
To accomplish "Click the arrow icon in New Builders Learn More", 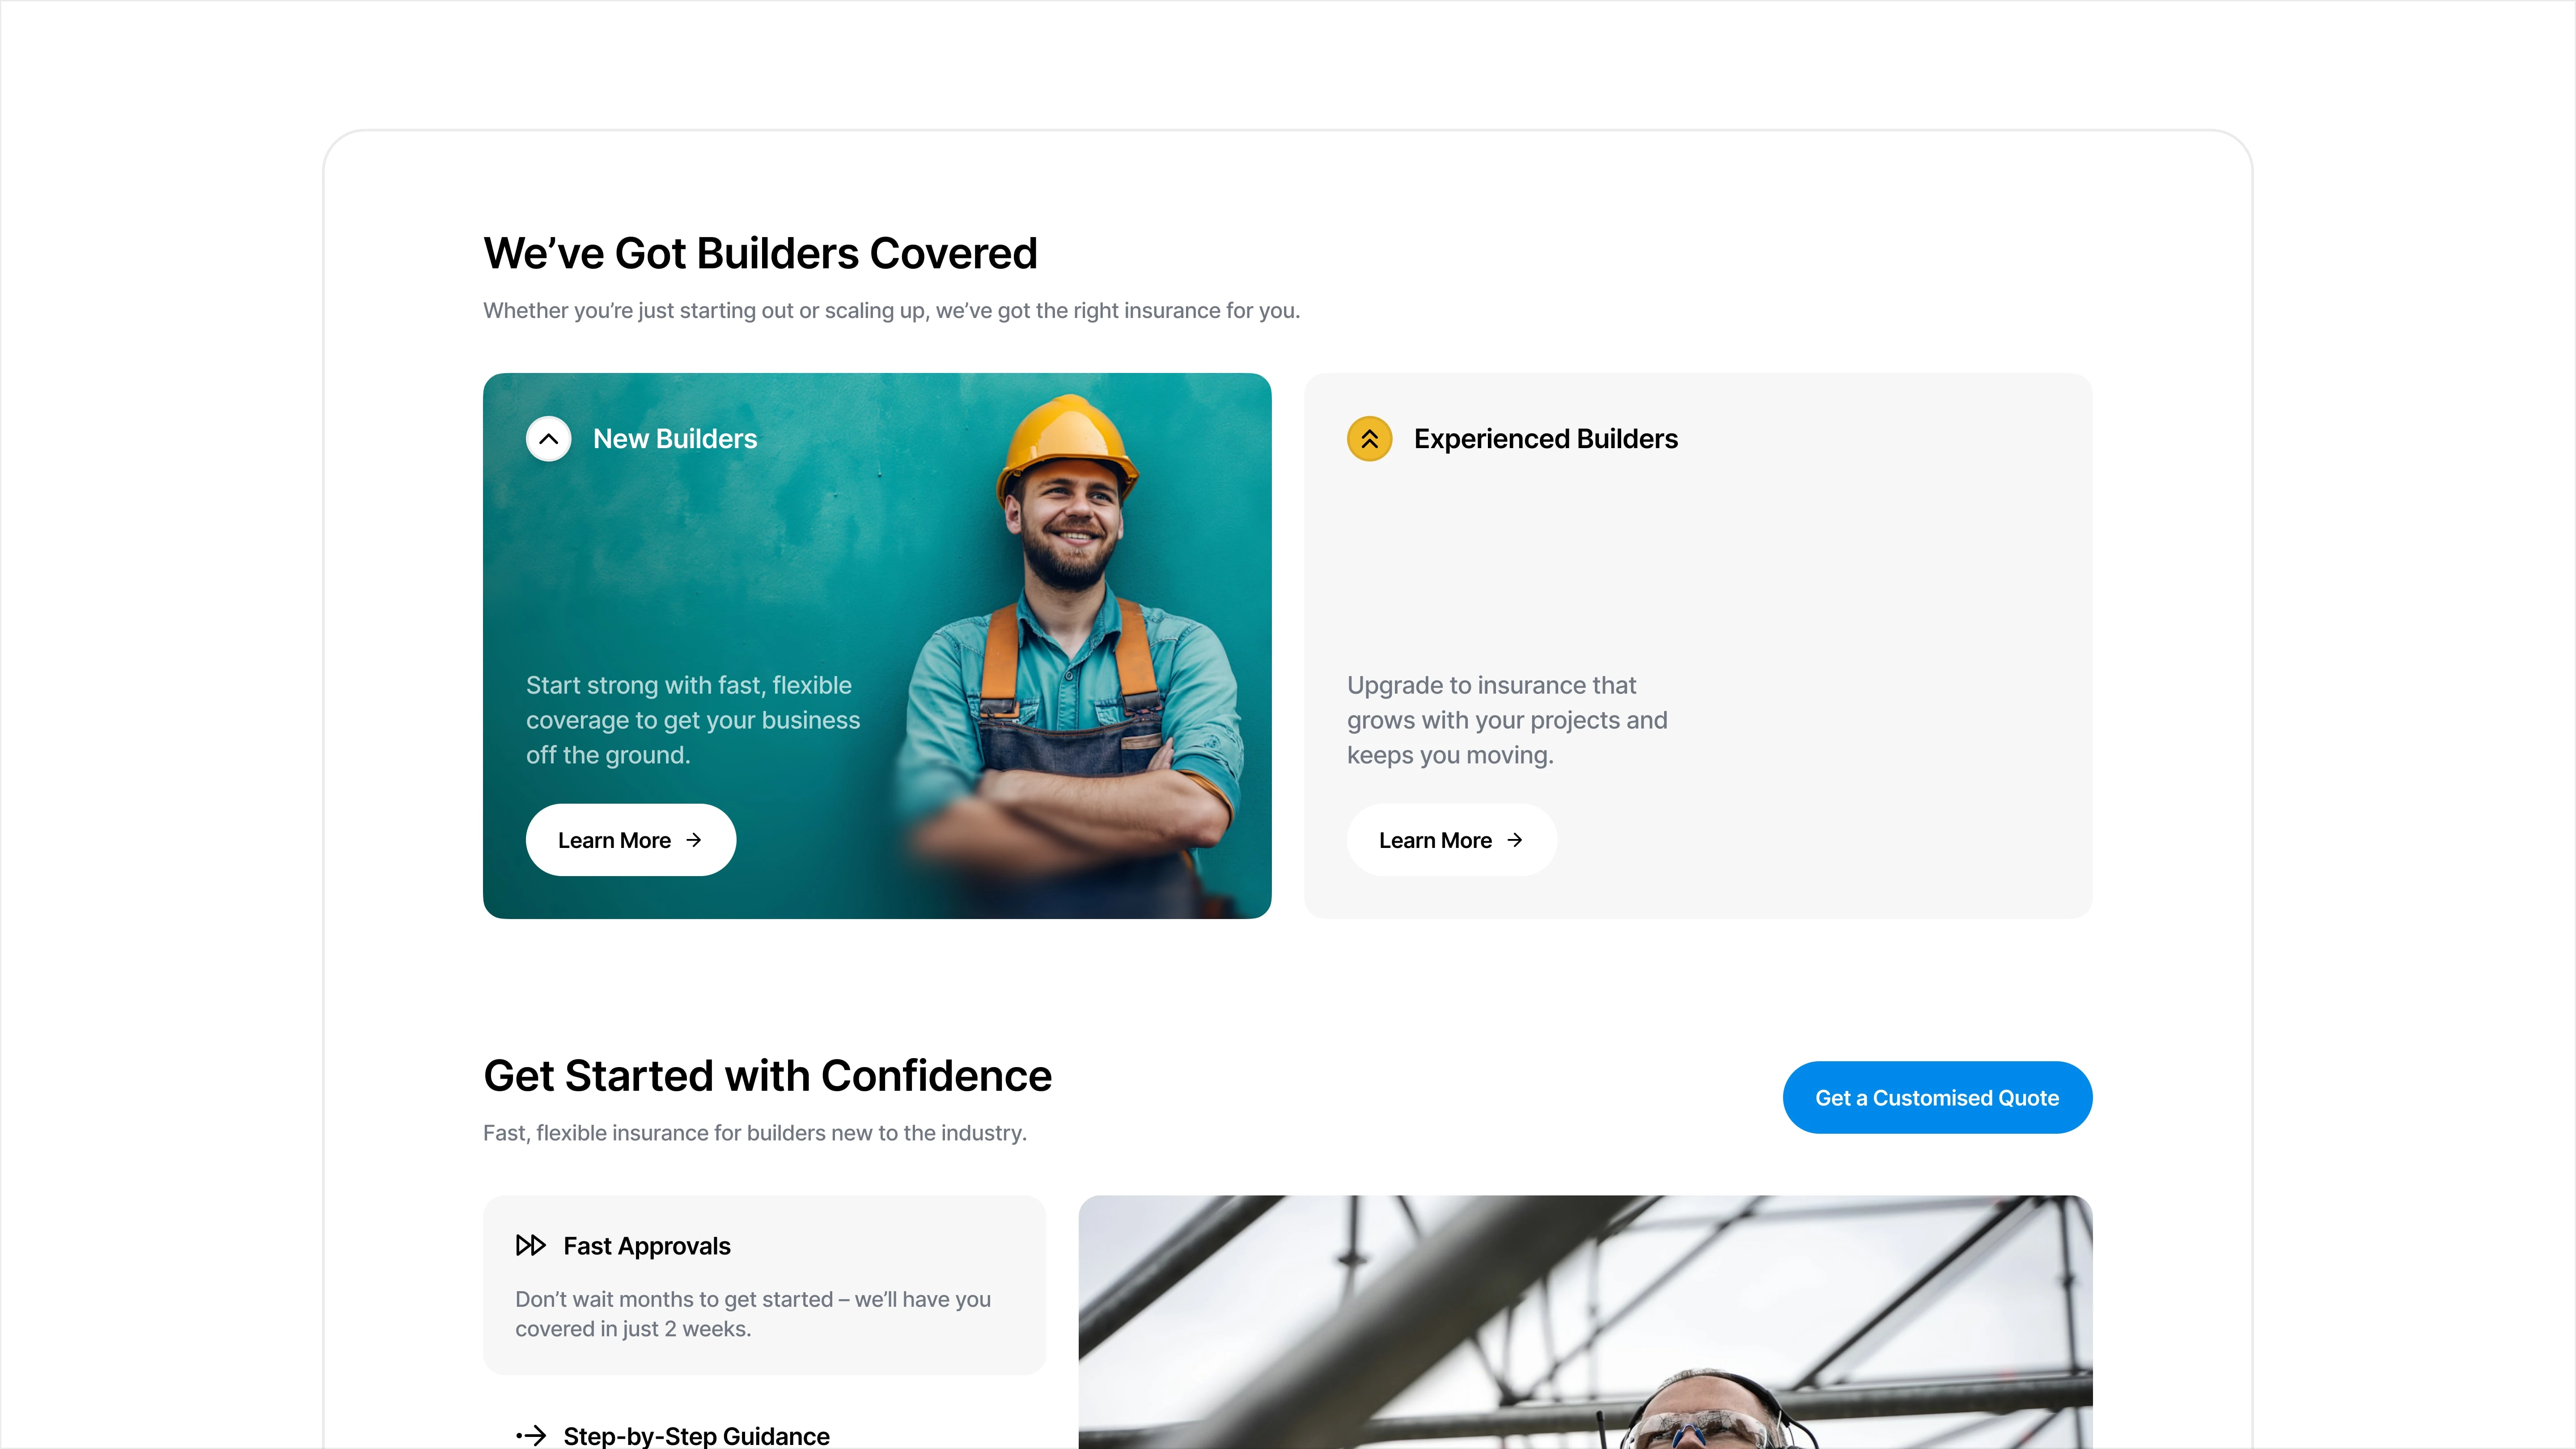I will pyautogui.click(x=694, y=840).
